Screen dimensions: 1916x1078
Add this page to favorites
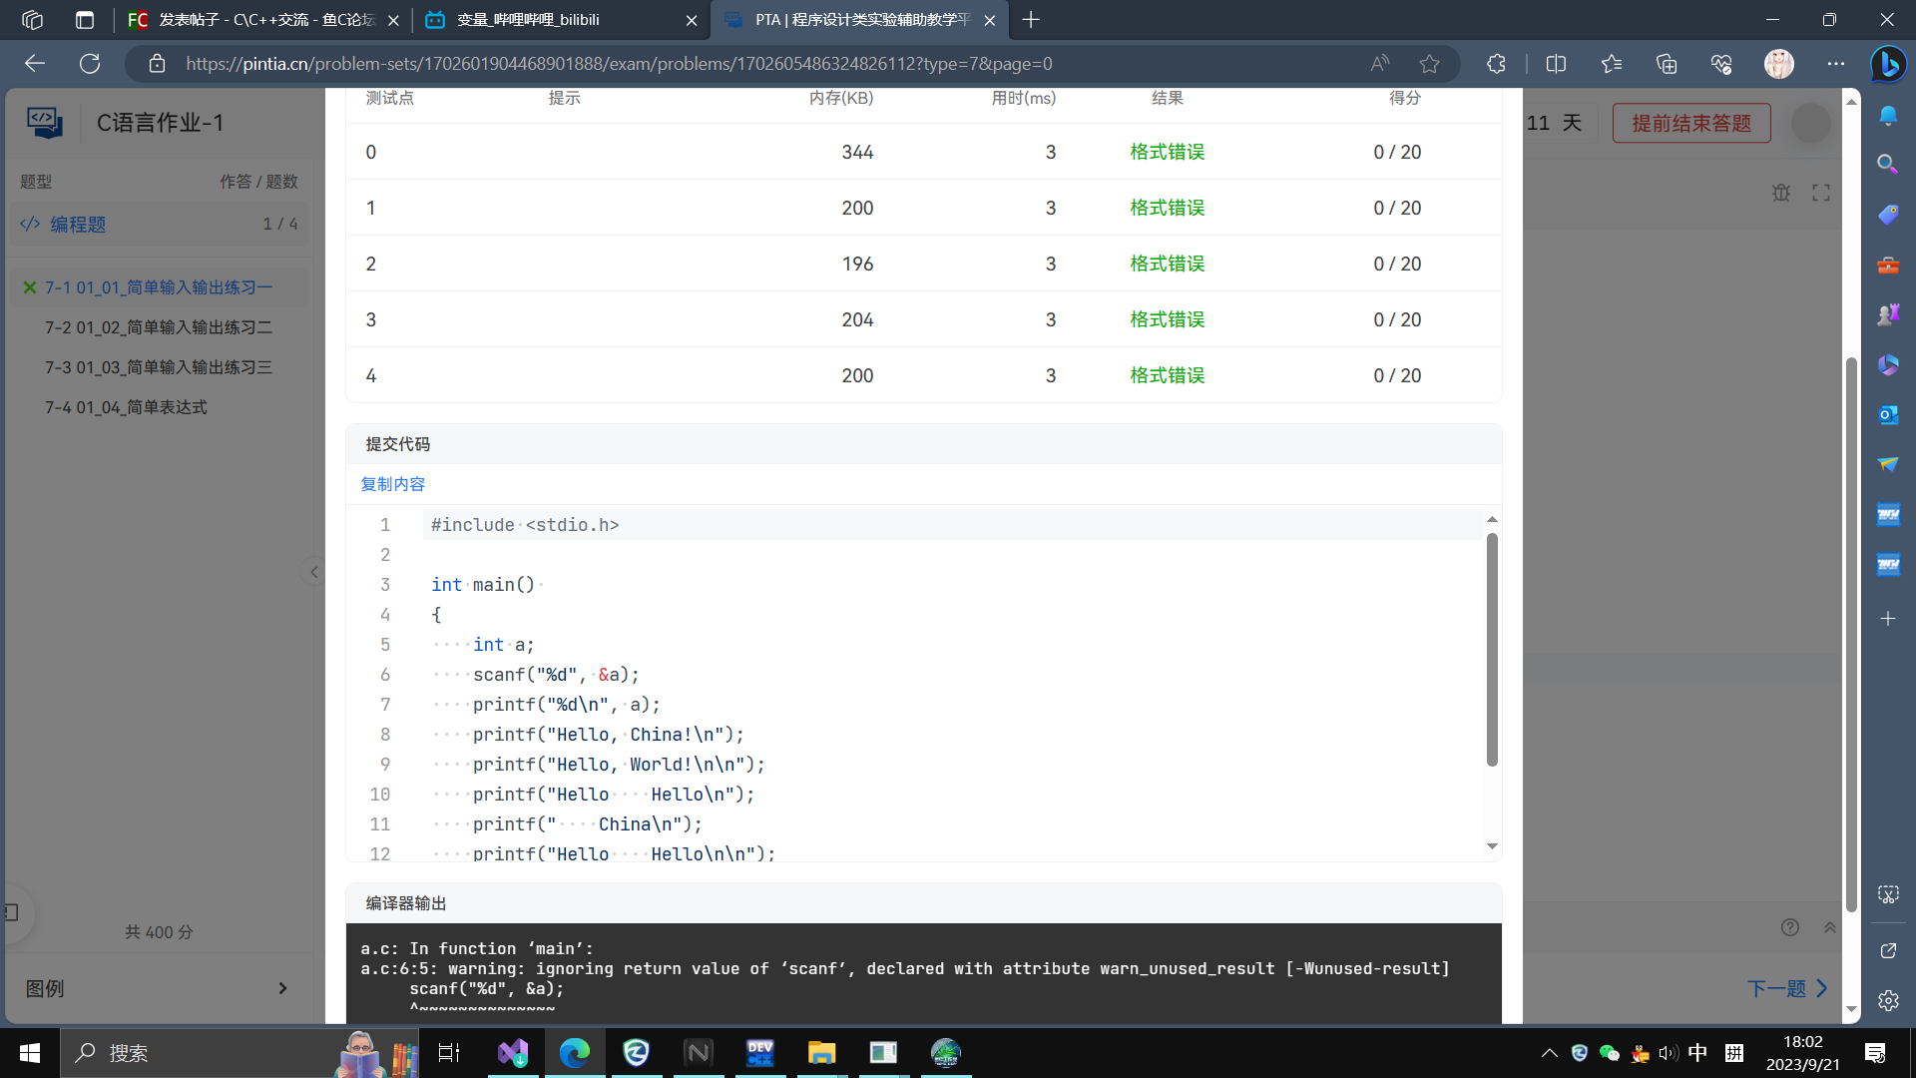(1429, 64)
